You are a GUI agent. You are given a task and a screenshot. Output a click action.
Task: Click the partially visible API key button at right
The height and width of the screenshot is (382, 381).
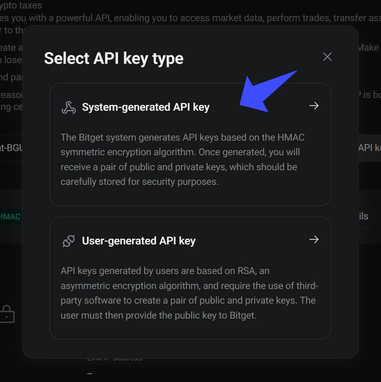(369, 148)
